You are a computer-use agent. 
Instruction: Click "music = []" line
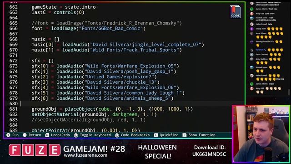point(45,39)
